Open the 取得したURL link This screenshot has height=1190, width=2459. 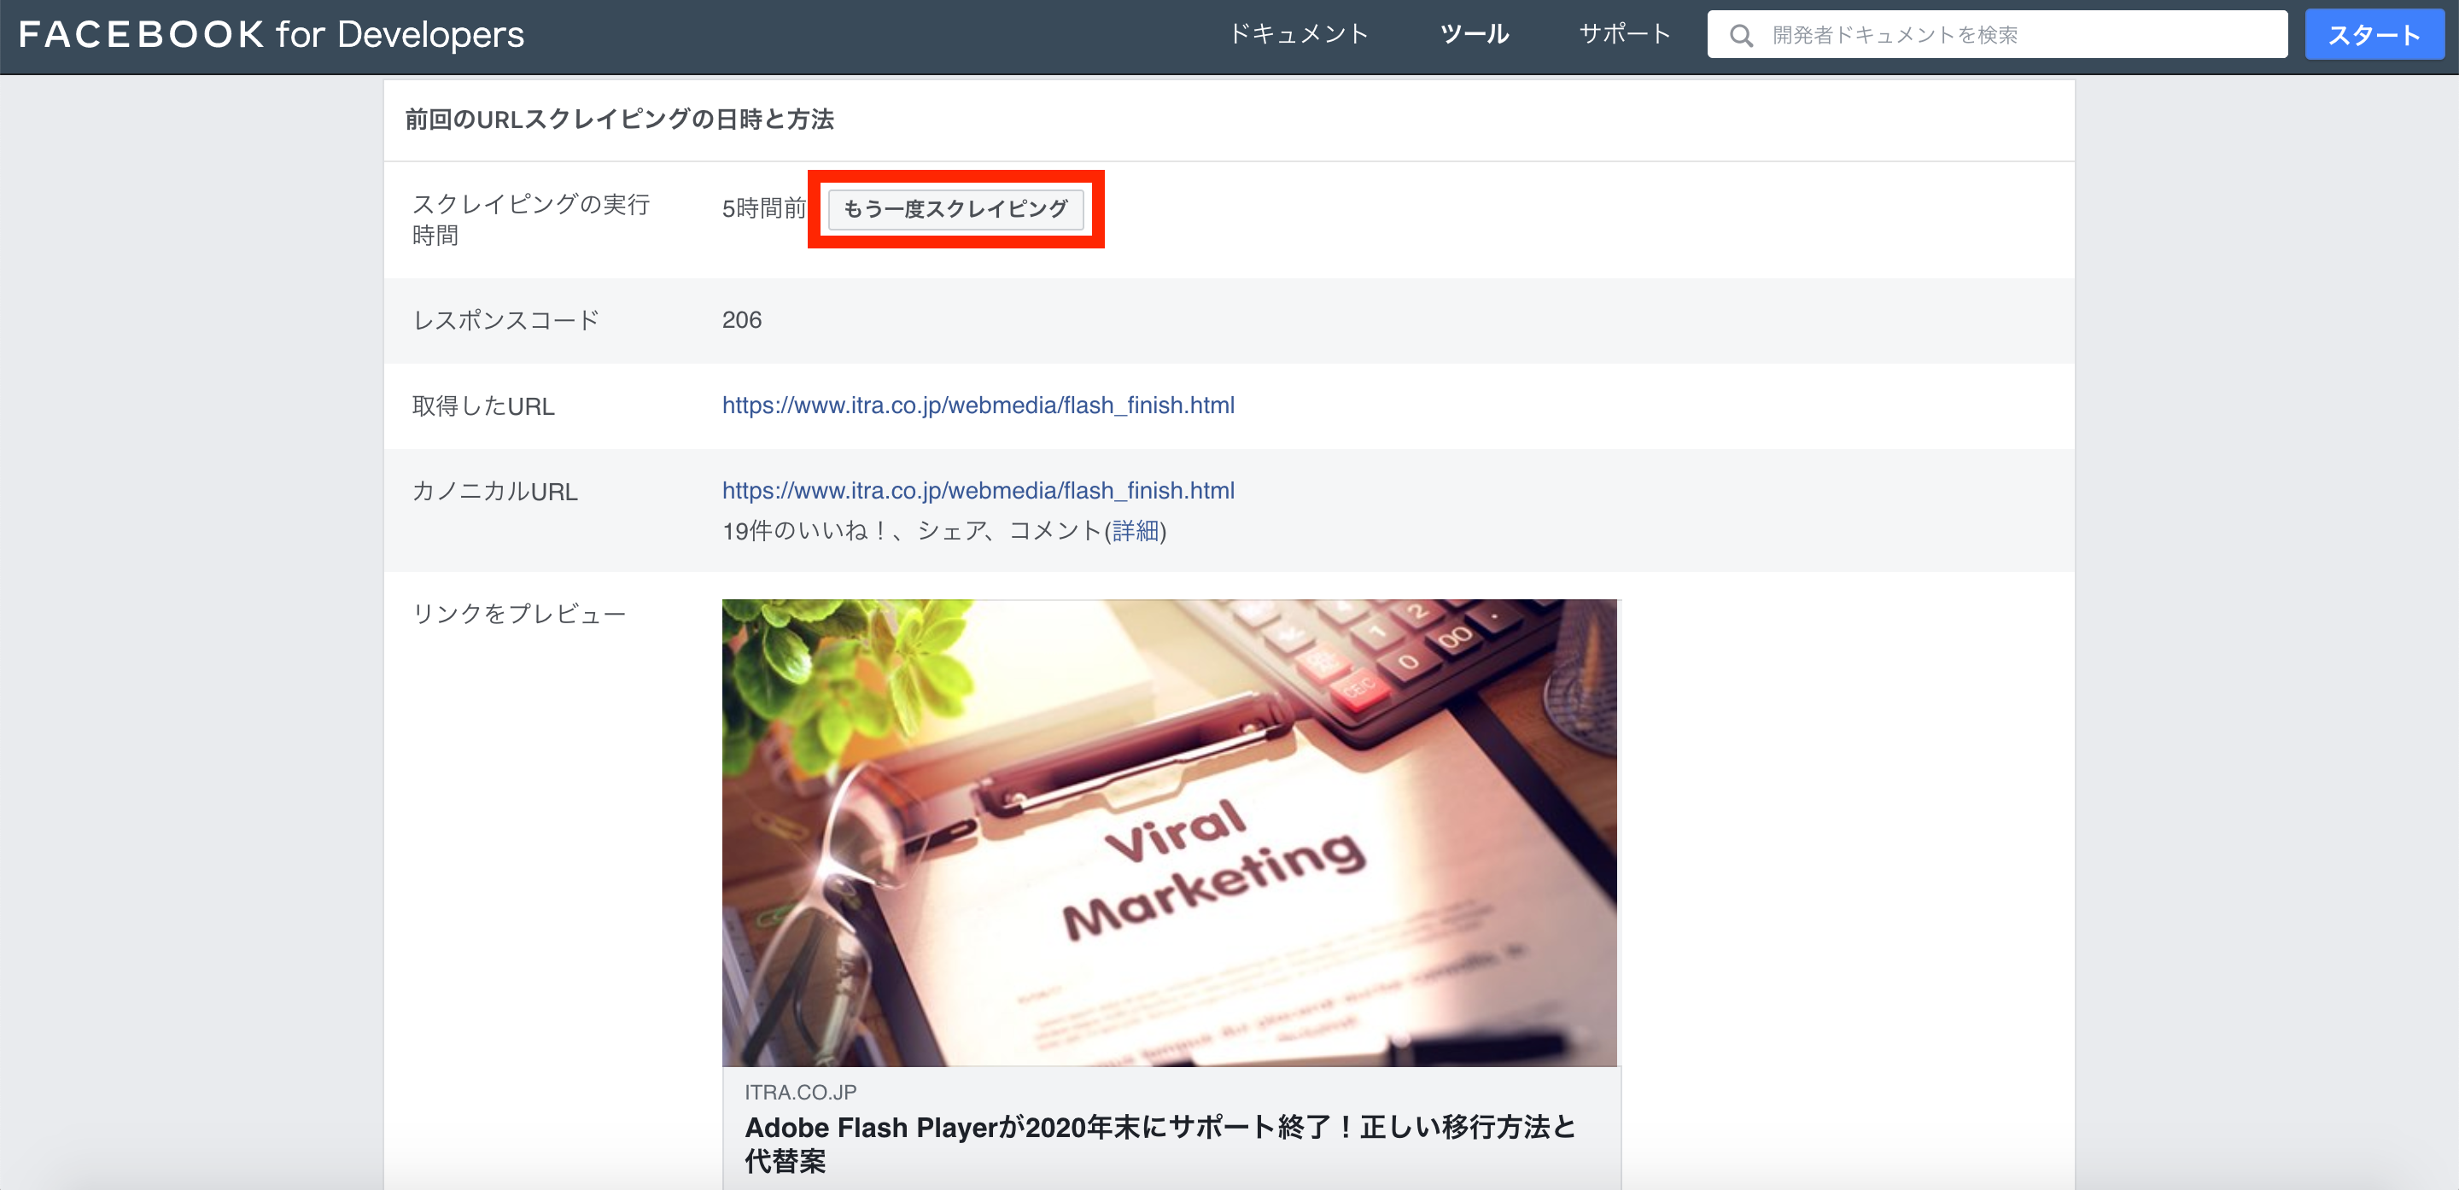978,405
